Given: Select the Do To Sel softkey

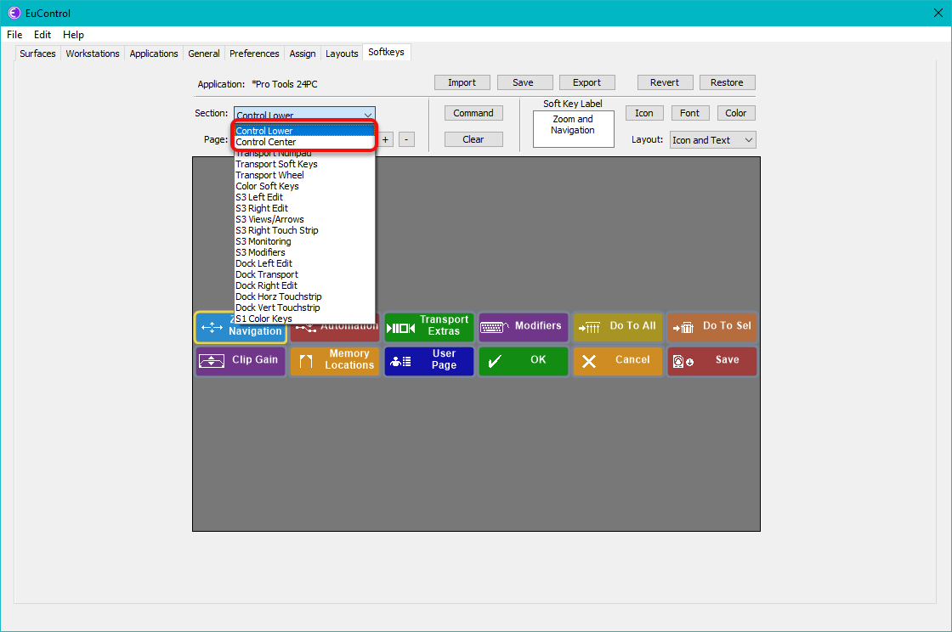Looking at the screenshot, I should click(711, 326).
